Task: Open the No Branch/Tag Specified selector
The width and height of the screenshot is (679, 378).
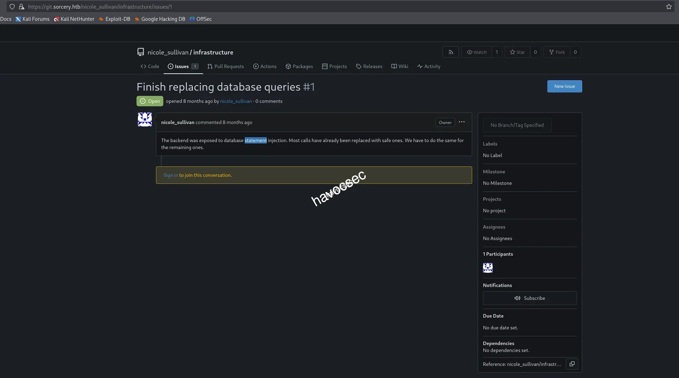Action: (517, 125)
